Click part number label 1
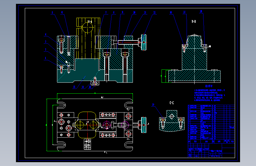The width and height of the screenshot is (256, 166). [x=45, y=58]
